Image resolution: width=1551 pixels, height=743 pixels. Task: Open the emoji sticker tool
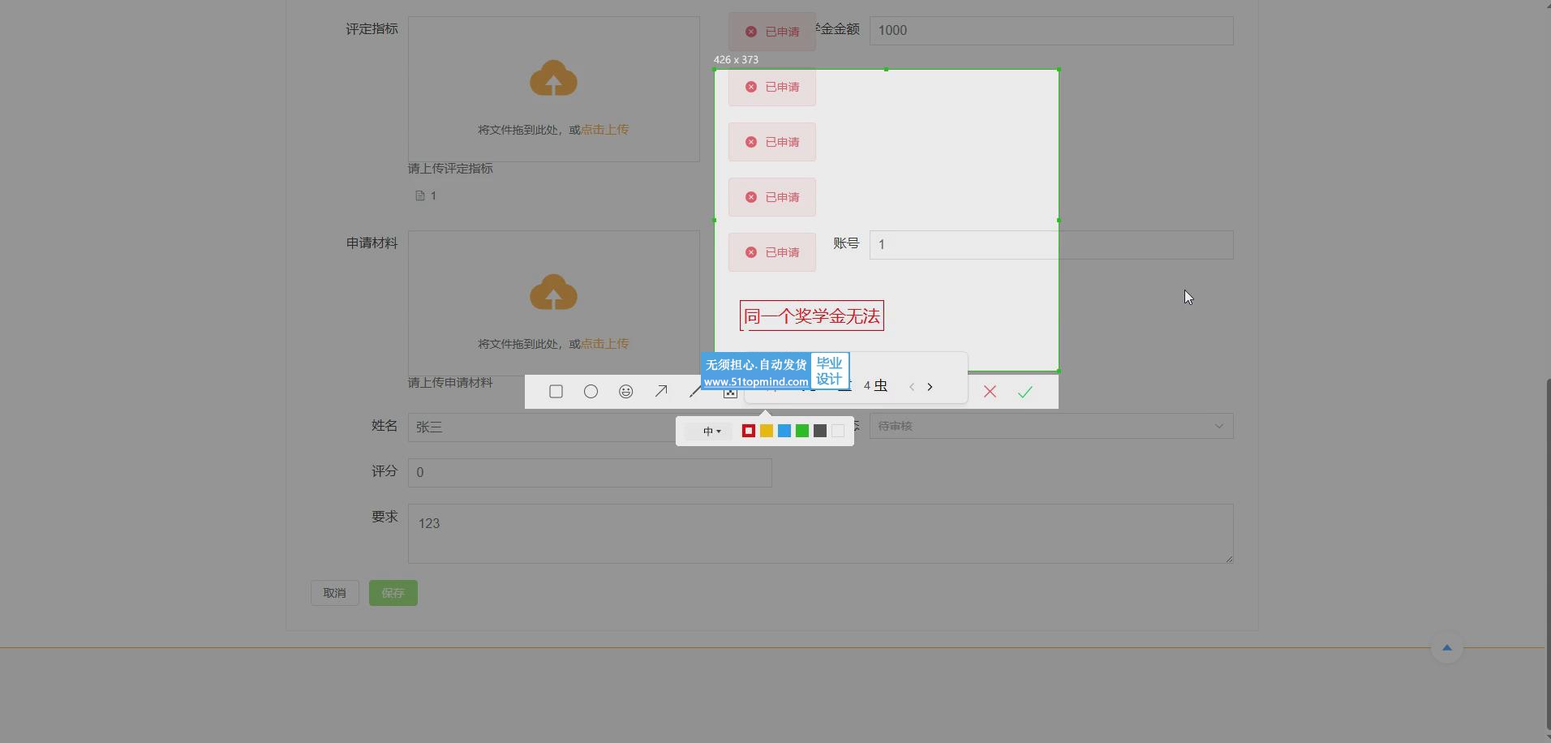625,392
